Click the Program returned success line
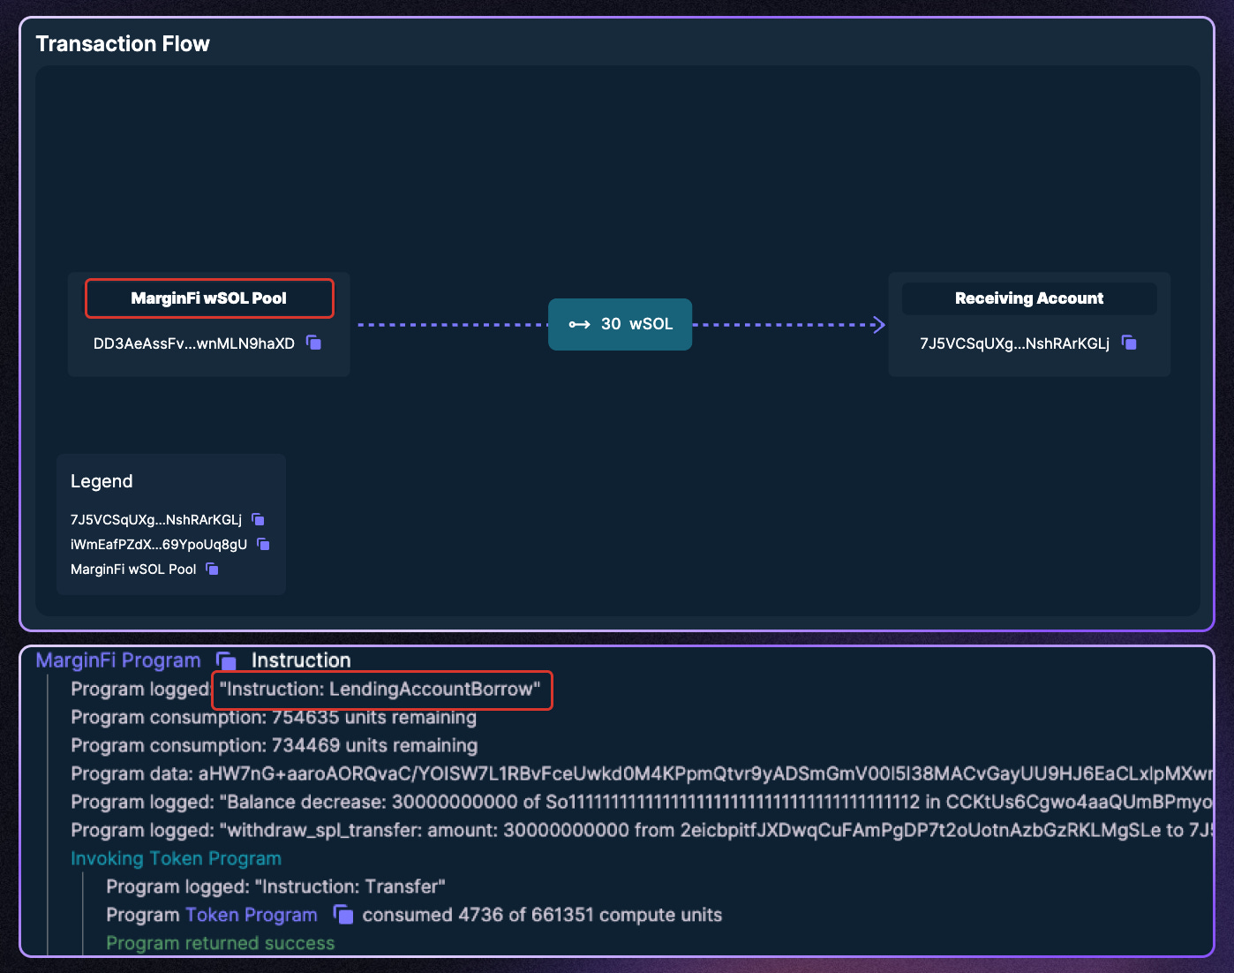The height and width of the screenshot is (973, 1234). (x=221, y=943)
